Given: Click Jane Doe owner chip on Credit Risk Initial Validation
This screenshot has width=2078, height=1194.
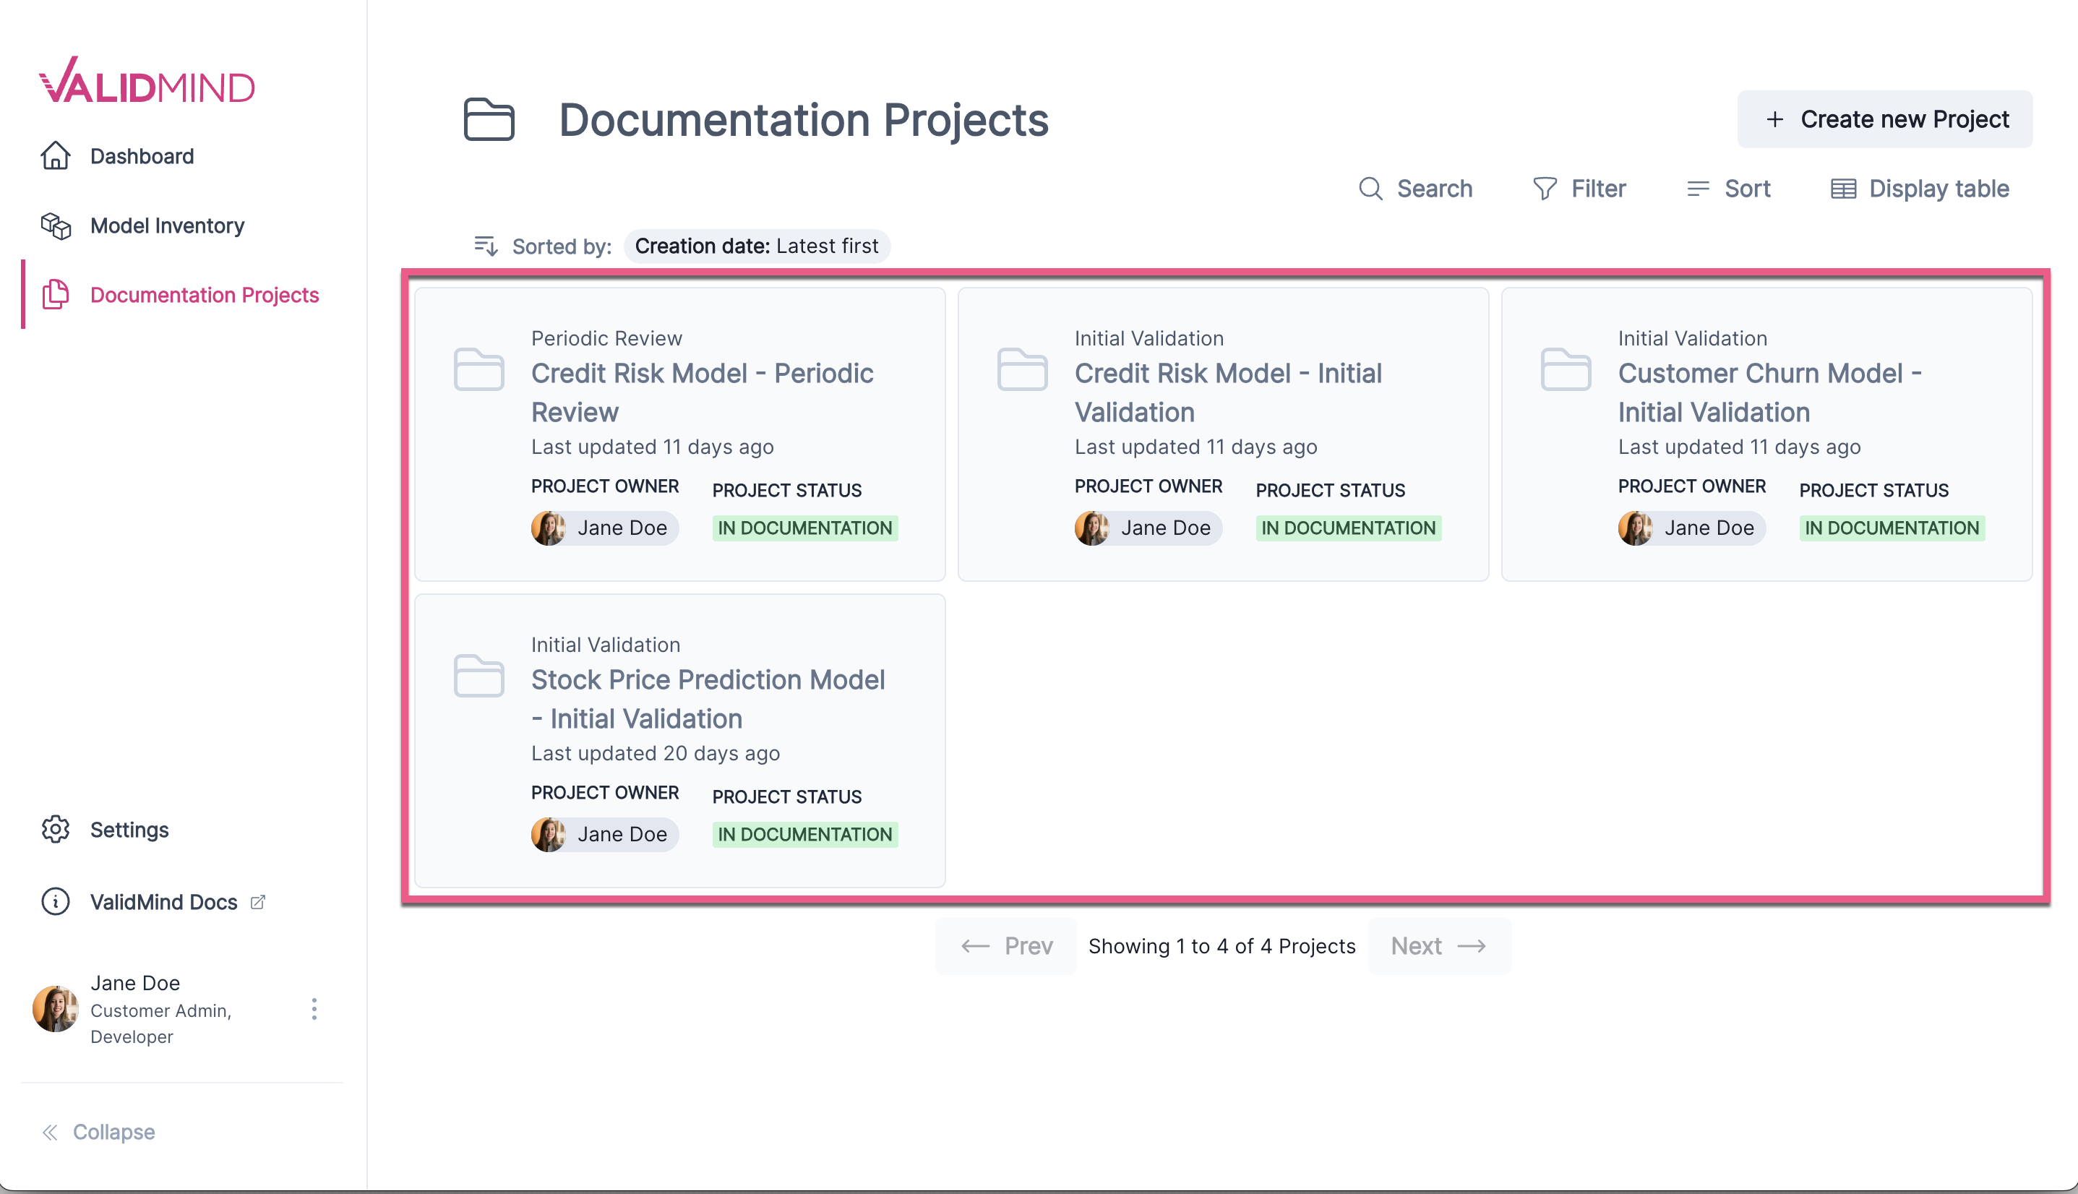Looking at the screenshot, I should click(x=1147, y=528).
